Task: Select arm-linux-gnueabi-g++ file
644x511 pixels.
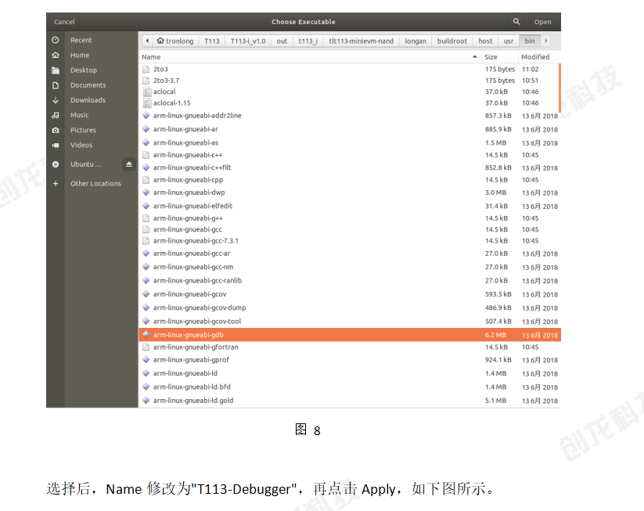Action: click(350, 218)
